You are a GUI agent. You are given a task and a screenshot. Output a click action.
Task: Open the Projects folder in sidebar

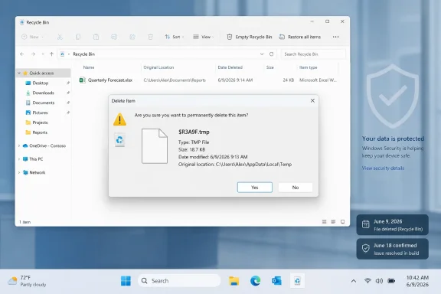[x=40, y=122]
